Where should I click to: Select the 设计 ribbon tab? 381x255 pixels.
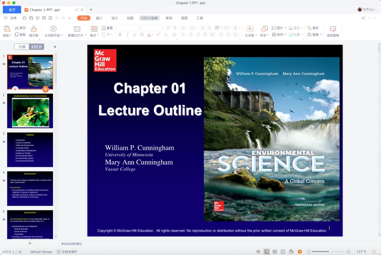(114, 18)
